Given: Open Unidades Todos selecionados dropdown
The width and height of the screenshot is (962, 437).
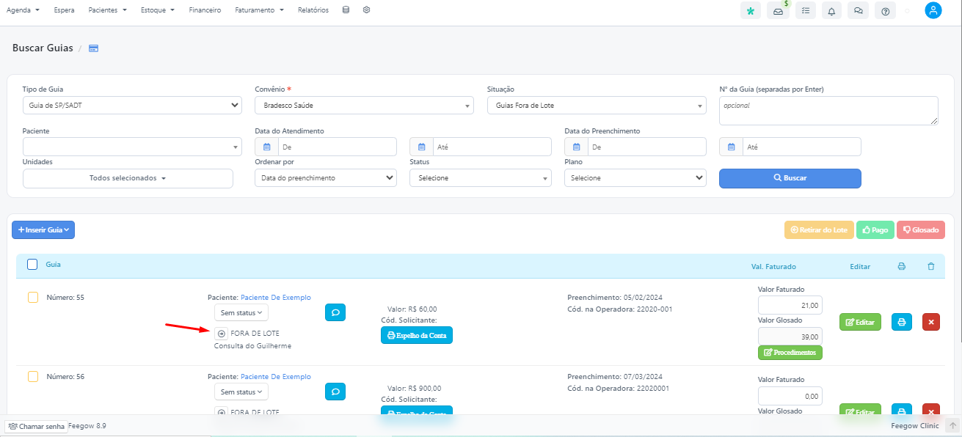Looking at the screenshot, I should pyautogui.click(x=128, y=178).
